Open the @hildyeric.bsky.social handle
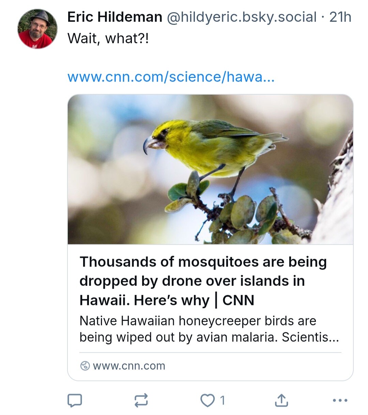 tap(241, 17)
